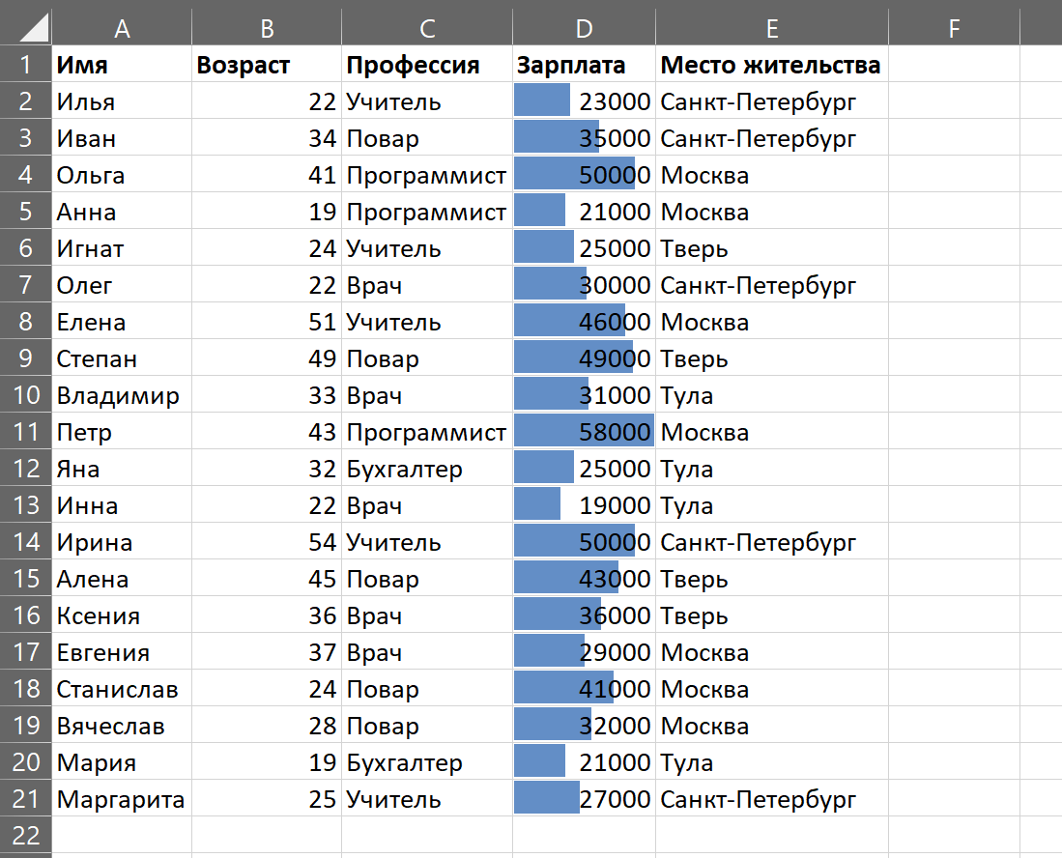Click the Место жительства header cell

pyautogui.click(x=771, y=65)
